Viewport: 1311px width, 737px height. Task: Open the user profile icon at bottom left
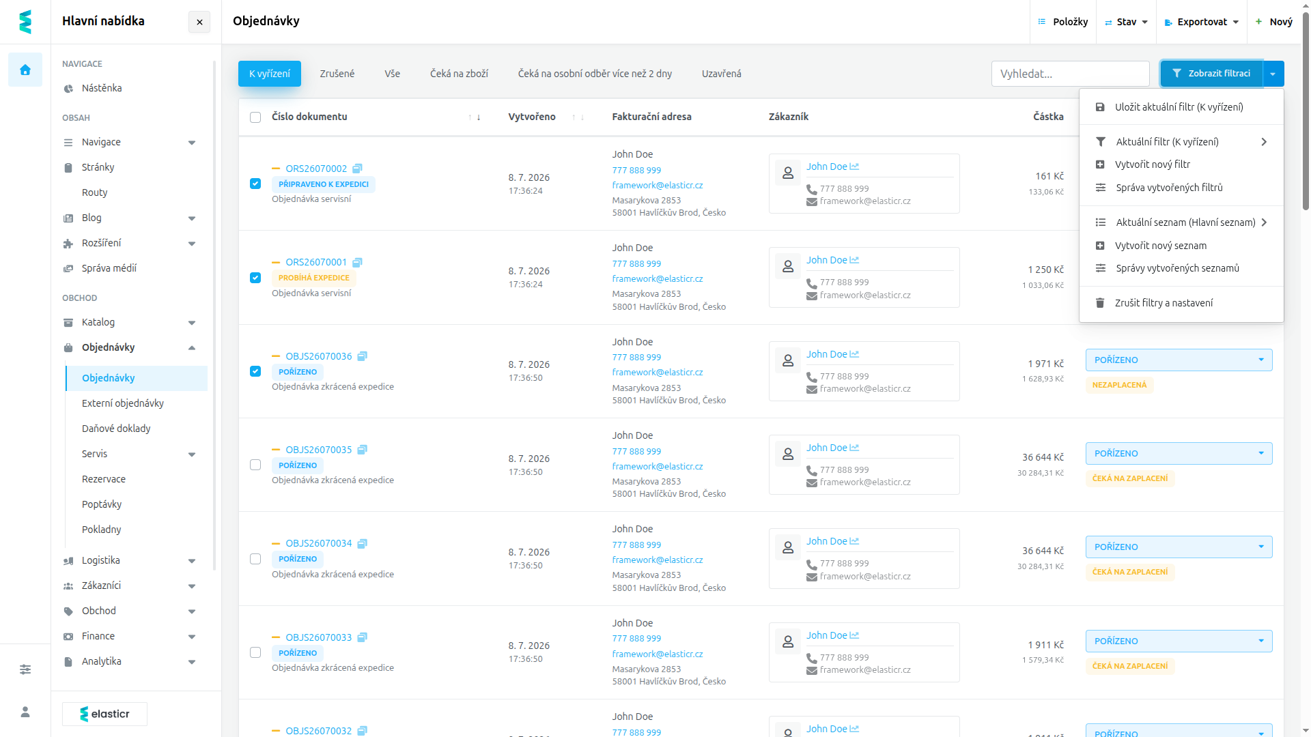[x=25, y=712]
